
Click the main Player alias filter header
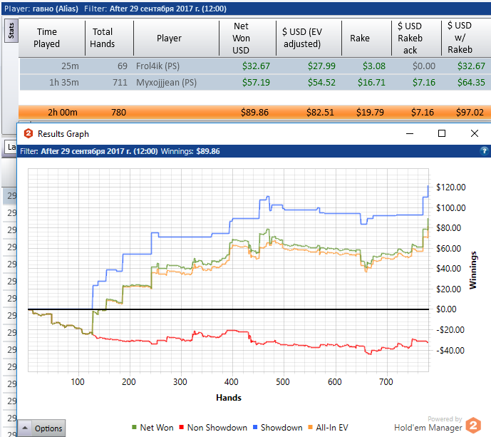pos(115,9)
